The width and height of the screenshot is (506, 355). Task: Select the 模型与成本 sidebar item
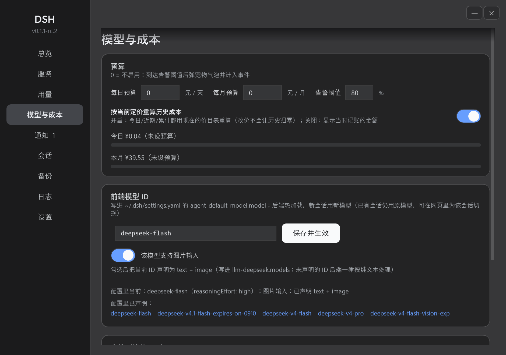coord(45,115)
